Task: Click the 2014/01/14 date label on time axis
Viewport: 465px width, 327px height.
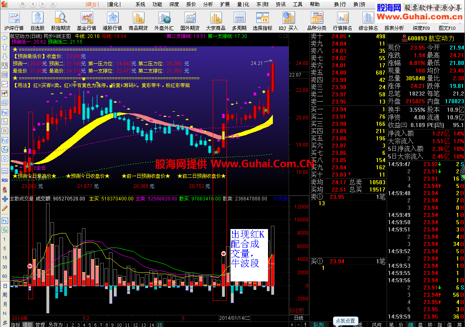Action: pyautogui.click(x=234, y=318)
